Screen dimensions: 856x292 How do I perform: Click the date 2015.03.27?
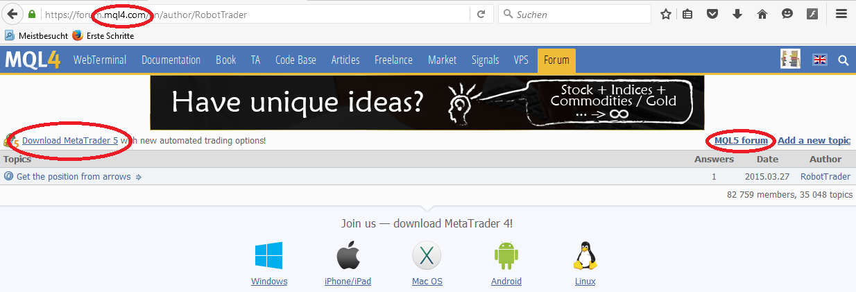coord(767,177)
